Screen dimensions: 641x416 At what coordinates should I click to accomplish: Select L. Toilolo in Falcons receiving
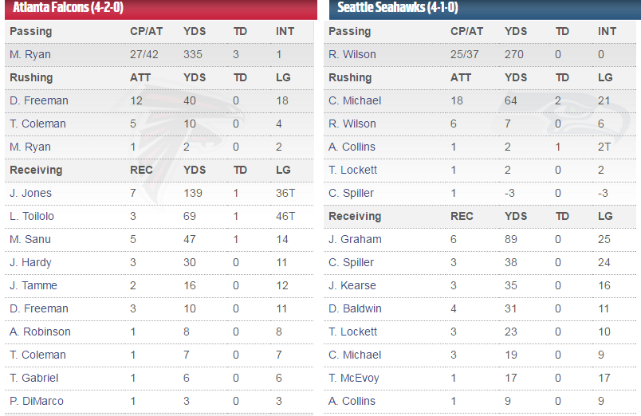[x=32, y=216]
